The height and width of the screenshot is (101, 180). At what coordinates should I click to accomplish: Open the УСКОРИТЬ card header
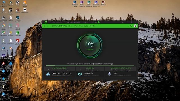click(x=90, y=69)
